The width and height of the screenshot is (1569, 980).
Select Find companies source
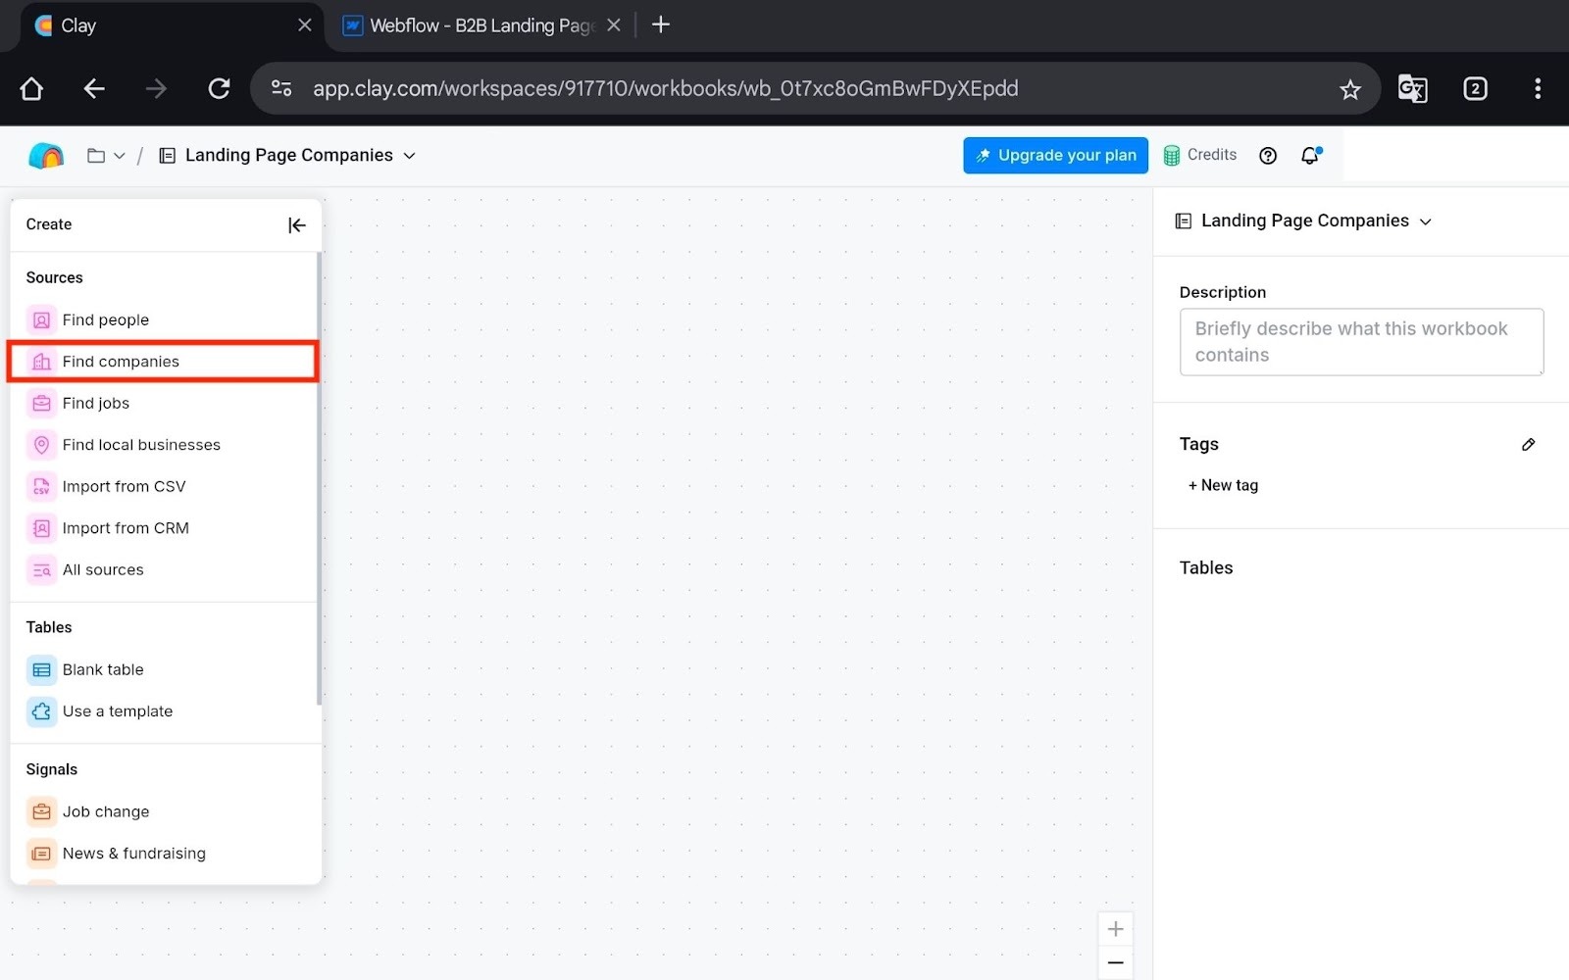164,362
